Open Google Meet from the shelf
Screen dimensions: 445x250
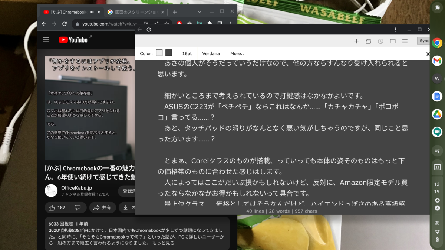[x=437, y=132]
